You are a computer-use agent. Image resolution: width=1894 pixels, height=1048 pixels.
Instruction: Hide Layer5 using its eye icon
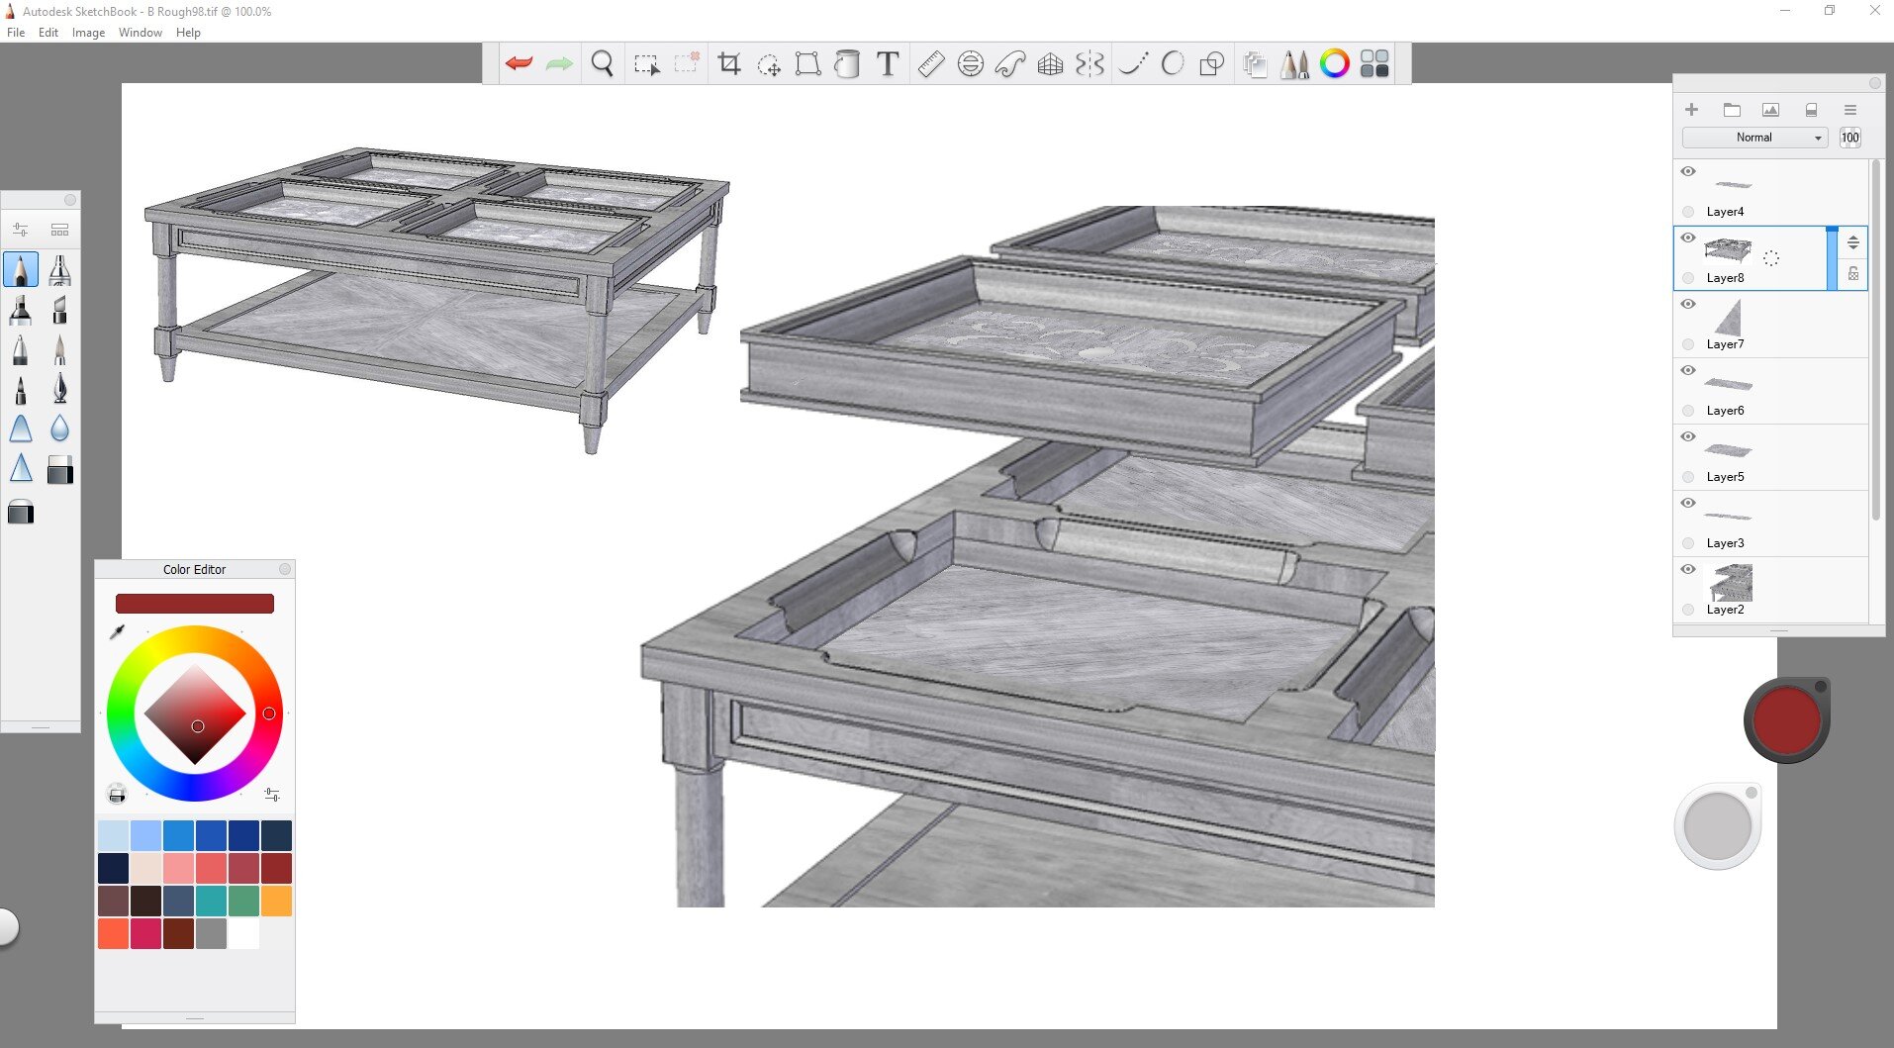[x=1688, y=436]
